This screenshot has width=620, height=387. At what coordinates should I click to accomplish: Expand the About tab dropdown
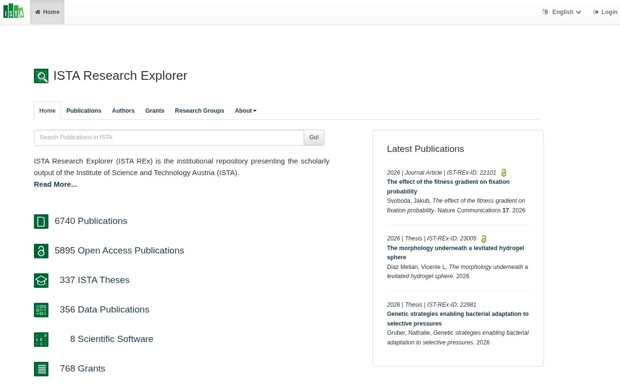point(246,111)
